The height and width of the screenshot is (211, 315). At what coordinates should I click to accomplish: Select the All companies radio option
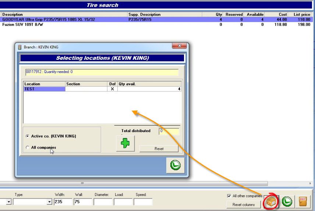click(28, 148)
